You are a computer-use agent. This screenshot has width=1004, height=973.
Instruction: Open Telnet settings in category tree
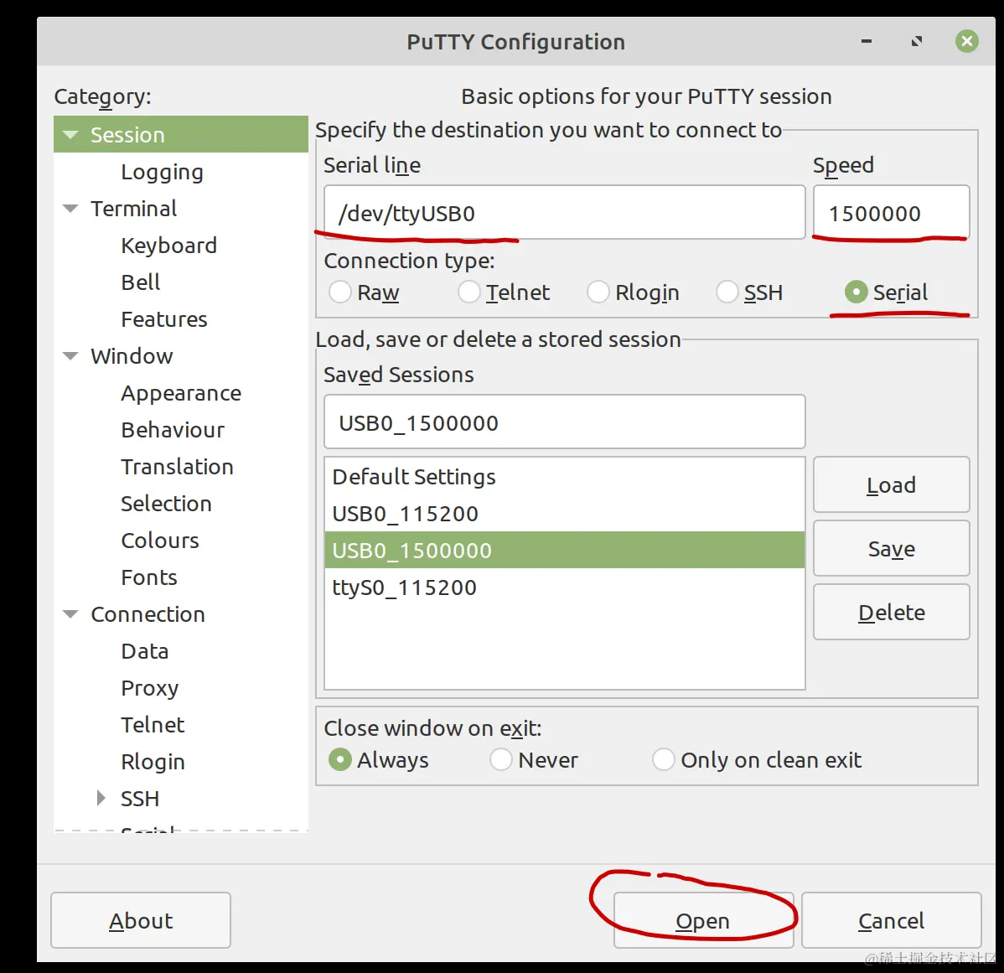(153, 725)
